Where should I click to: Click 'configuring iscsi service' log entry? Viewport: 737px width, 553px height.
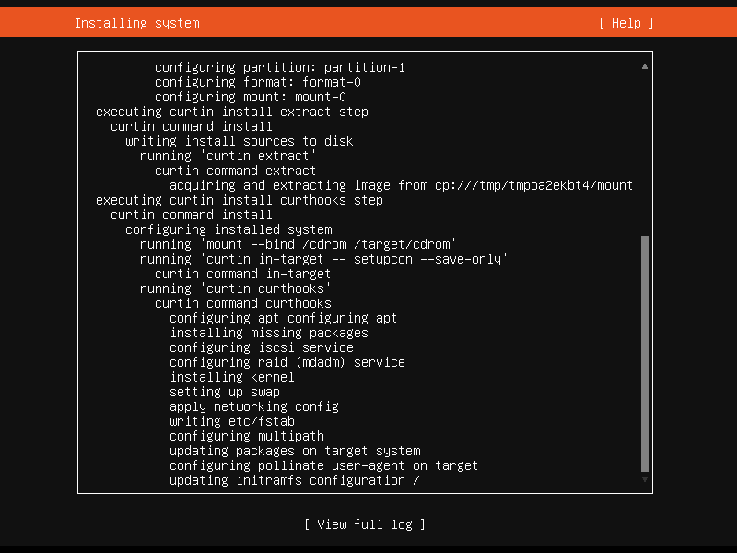(x=261, y=347)
